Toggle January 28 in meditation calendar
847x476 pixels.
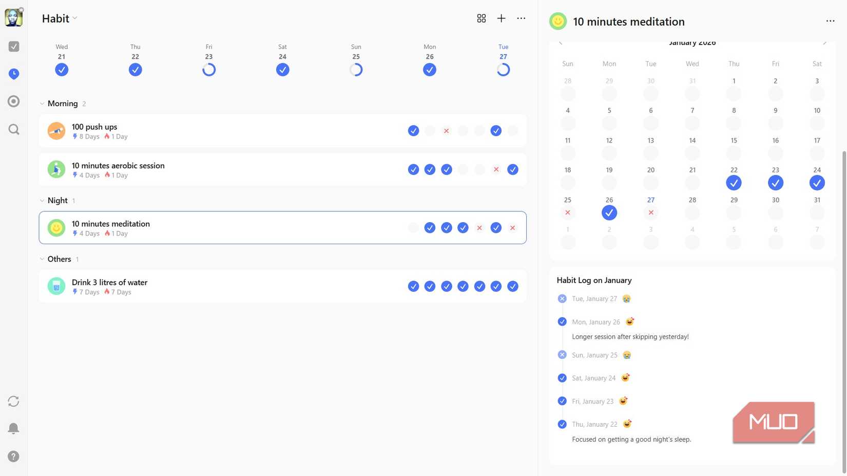click(692, 212)
